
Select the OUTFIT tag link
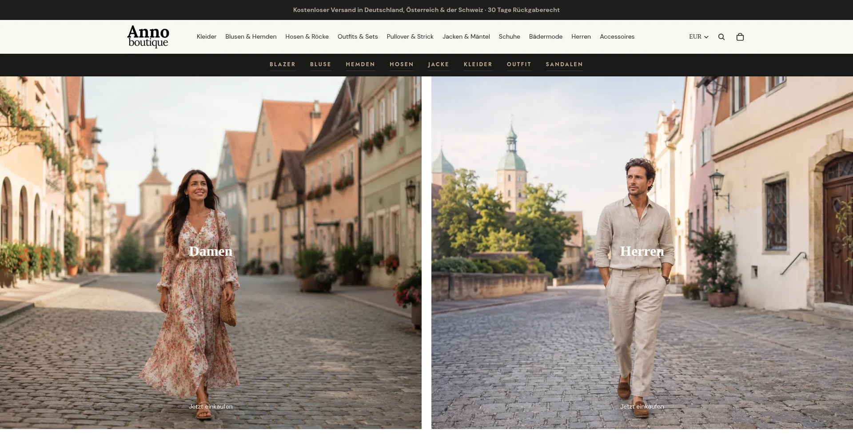point(519,64)
